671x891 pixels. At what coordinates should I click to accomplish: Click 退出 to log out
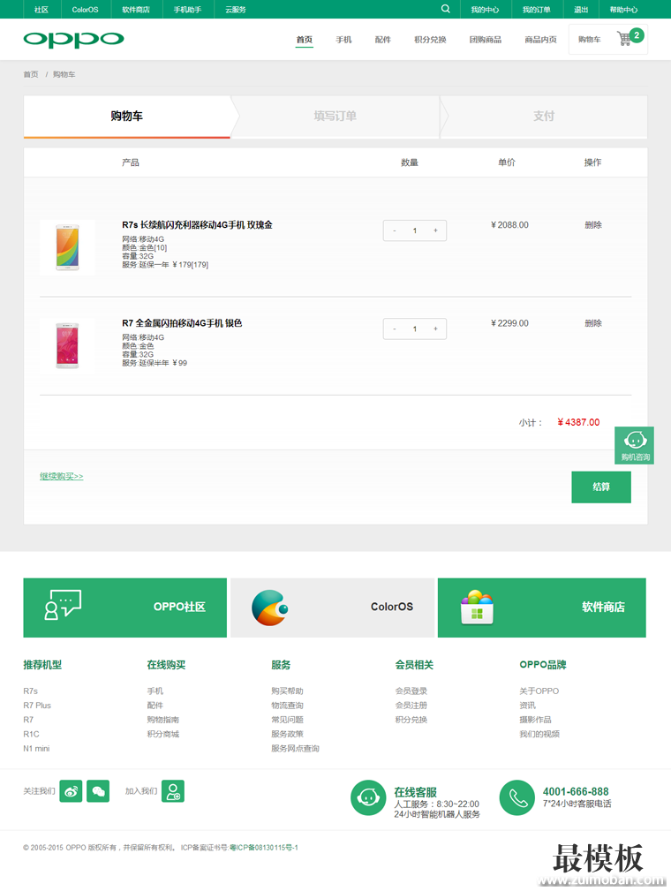point(581,10)
